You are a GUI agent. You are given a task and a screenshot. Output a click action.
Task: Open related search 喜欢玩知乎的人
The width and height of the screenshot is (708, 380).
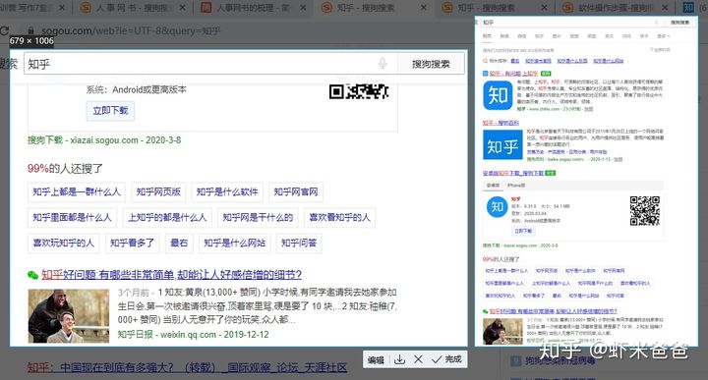tap(64, 244)
